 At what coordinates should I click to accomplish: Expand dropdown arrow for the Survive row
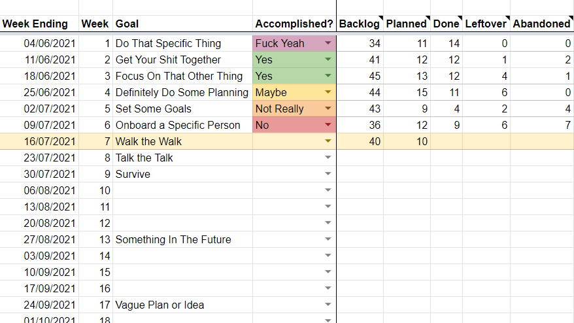coord(328,173)
